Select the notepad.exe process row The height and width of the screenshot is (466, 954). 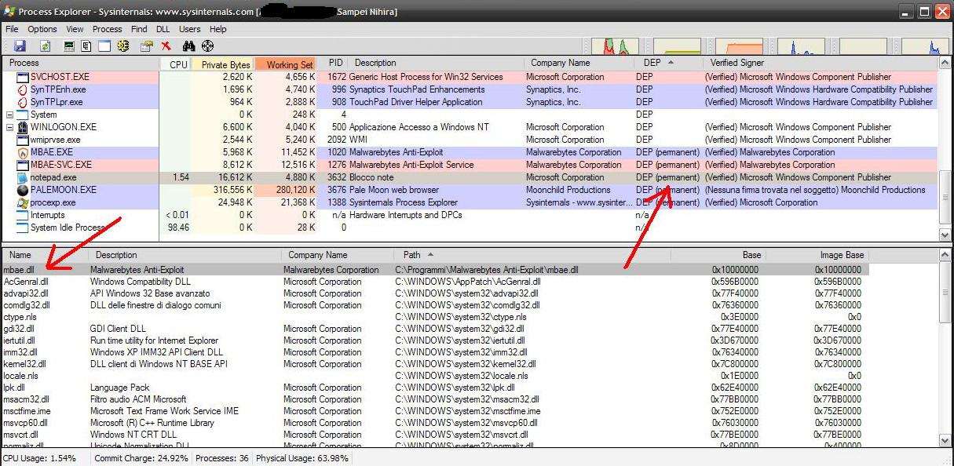(471, 177)
